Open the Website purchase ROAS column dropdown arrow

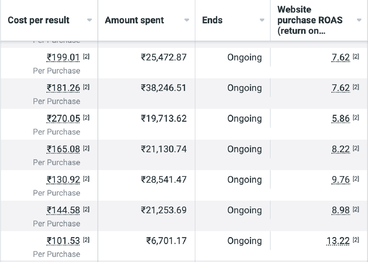click(x=359, y=20)
